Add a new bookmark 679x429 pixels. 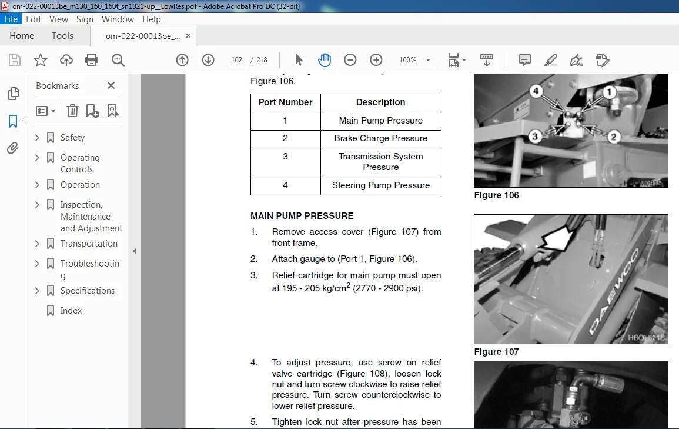click(92, 111)
